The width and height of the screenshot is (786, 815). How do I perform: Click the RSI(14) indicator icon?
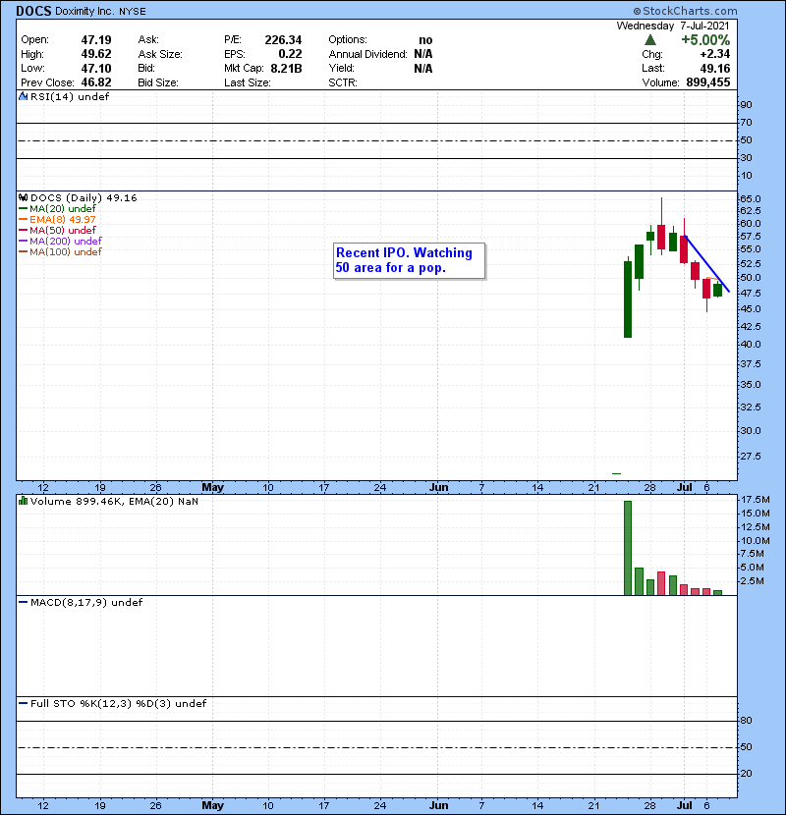point(23,96)
